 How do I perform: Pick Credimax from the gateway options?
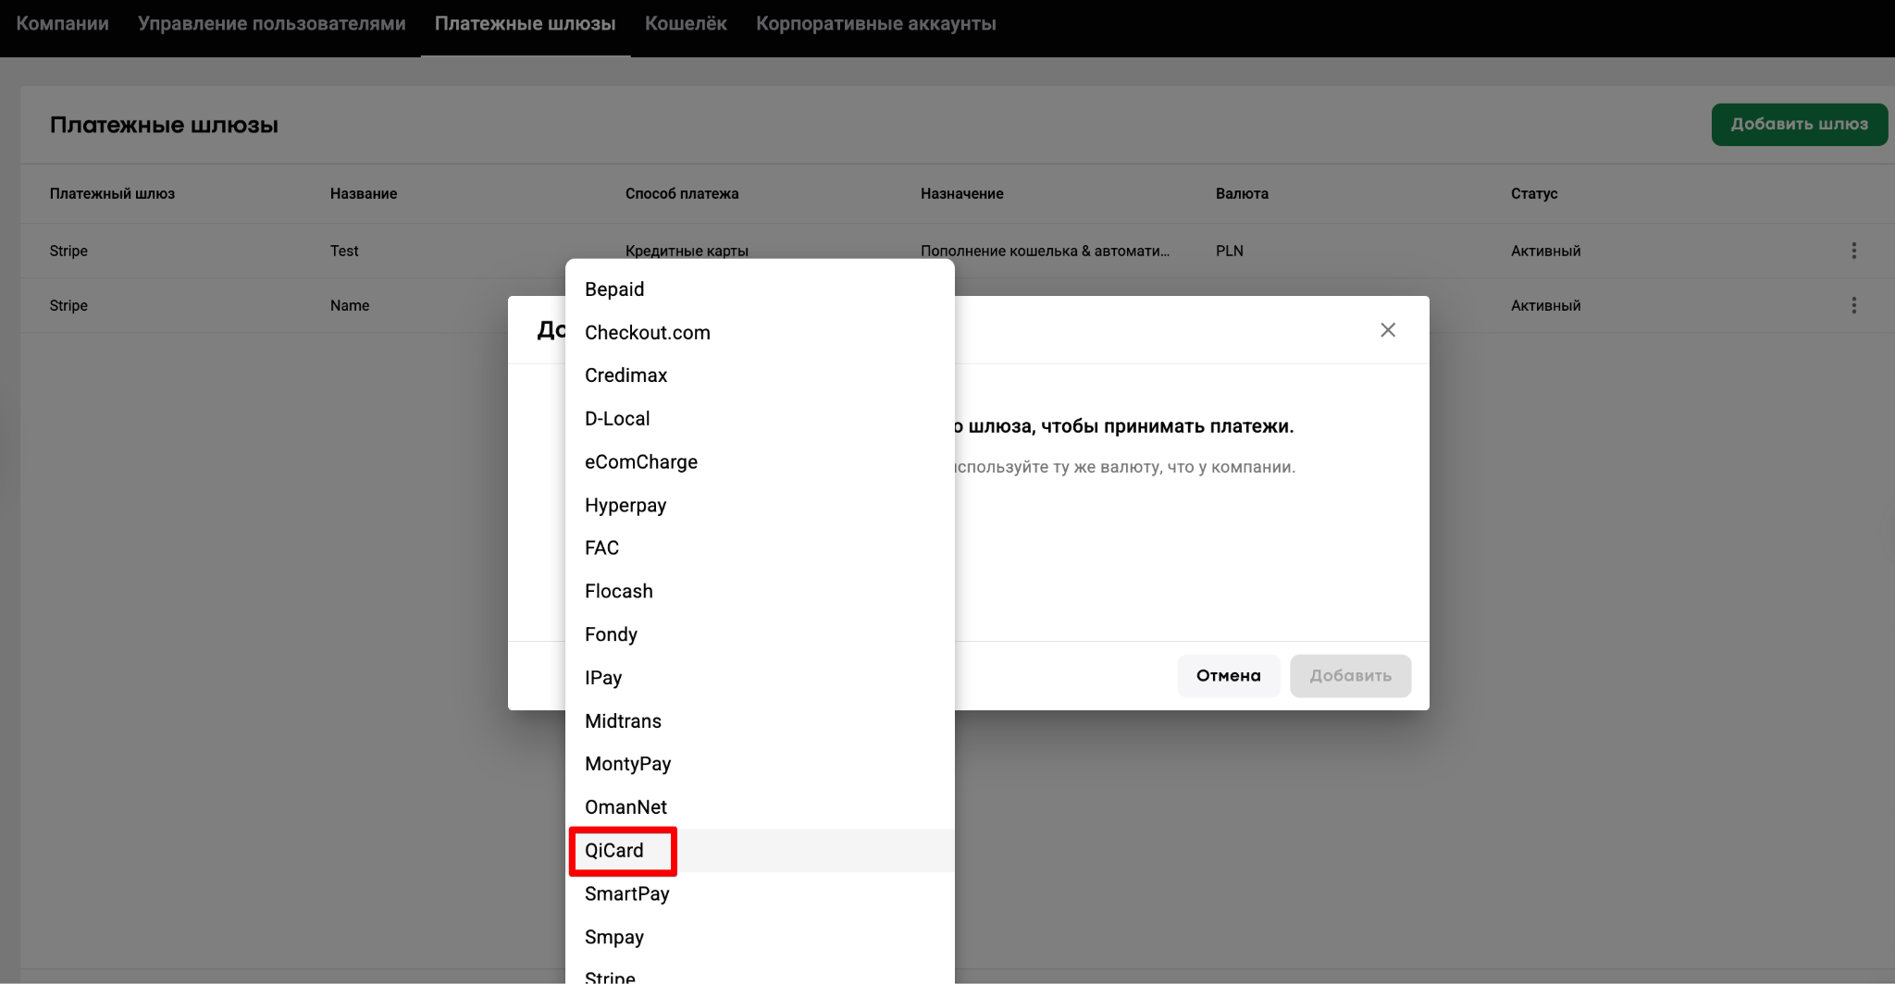pos(760,375)
